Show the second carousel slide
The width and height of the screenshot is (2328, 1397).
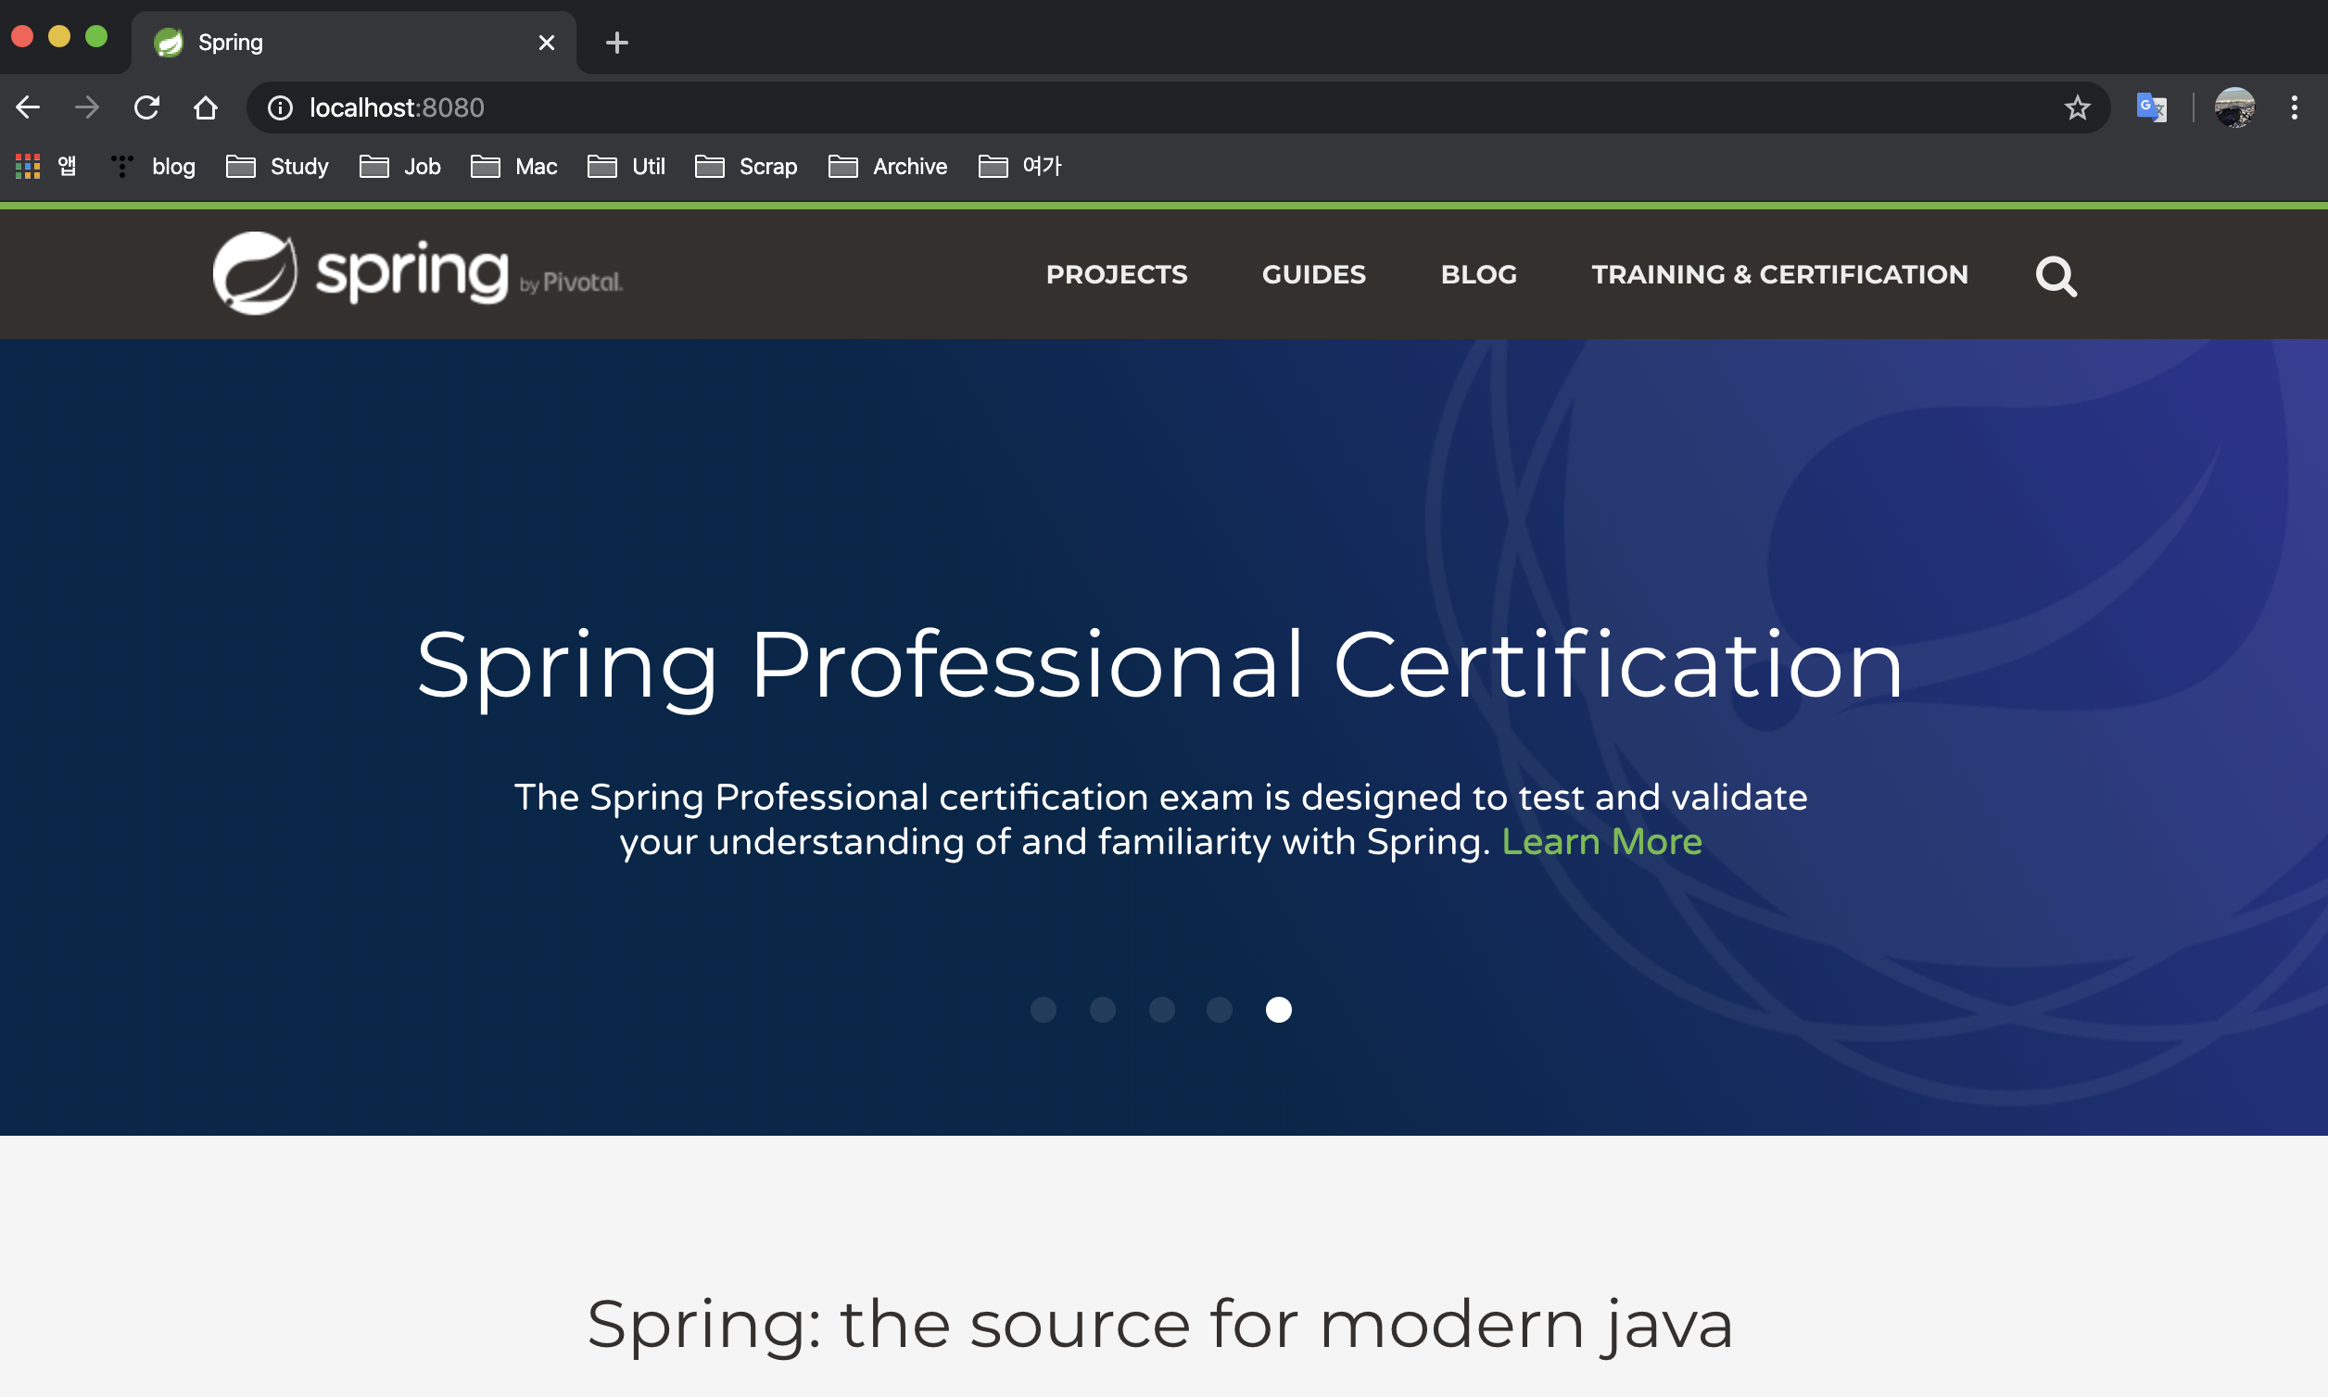[x=1103, y=1009]
